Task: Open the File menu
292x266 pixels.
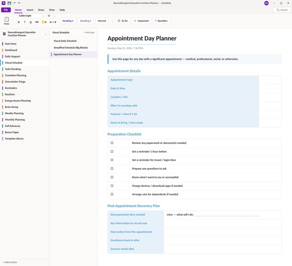Action: click(6, 10)
